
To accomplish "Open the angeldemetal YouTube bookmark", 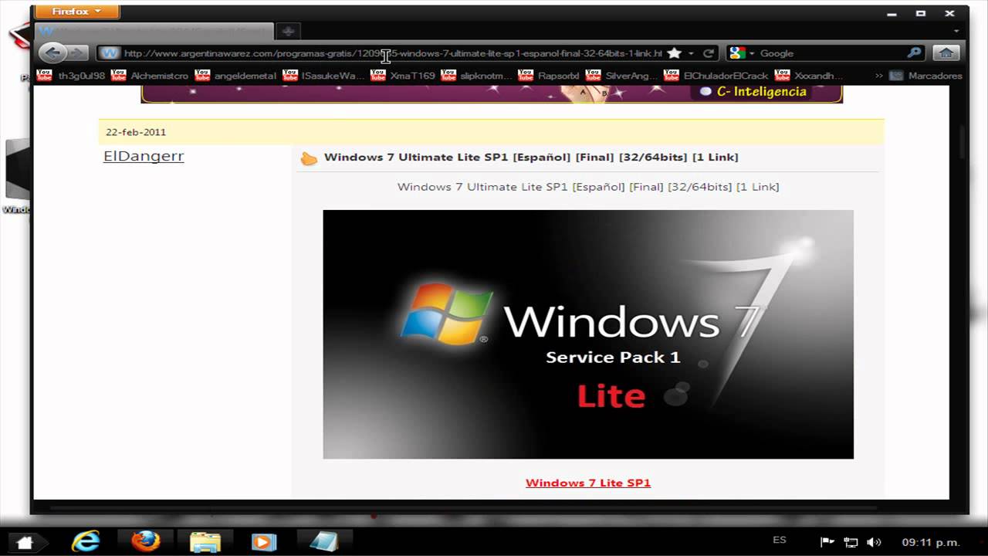I will click(x=235, y=76).
